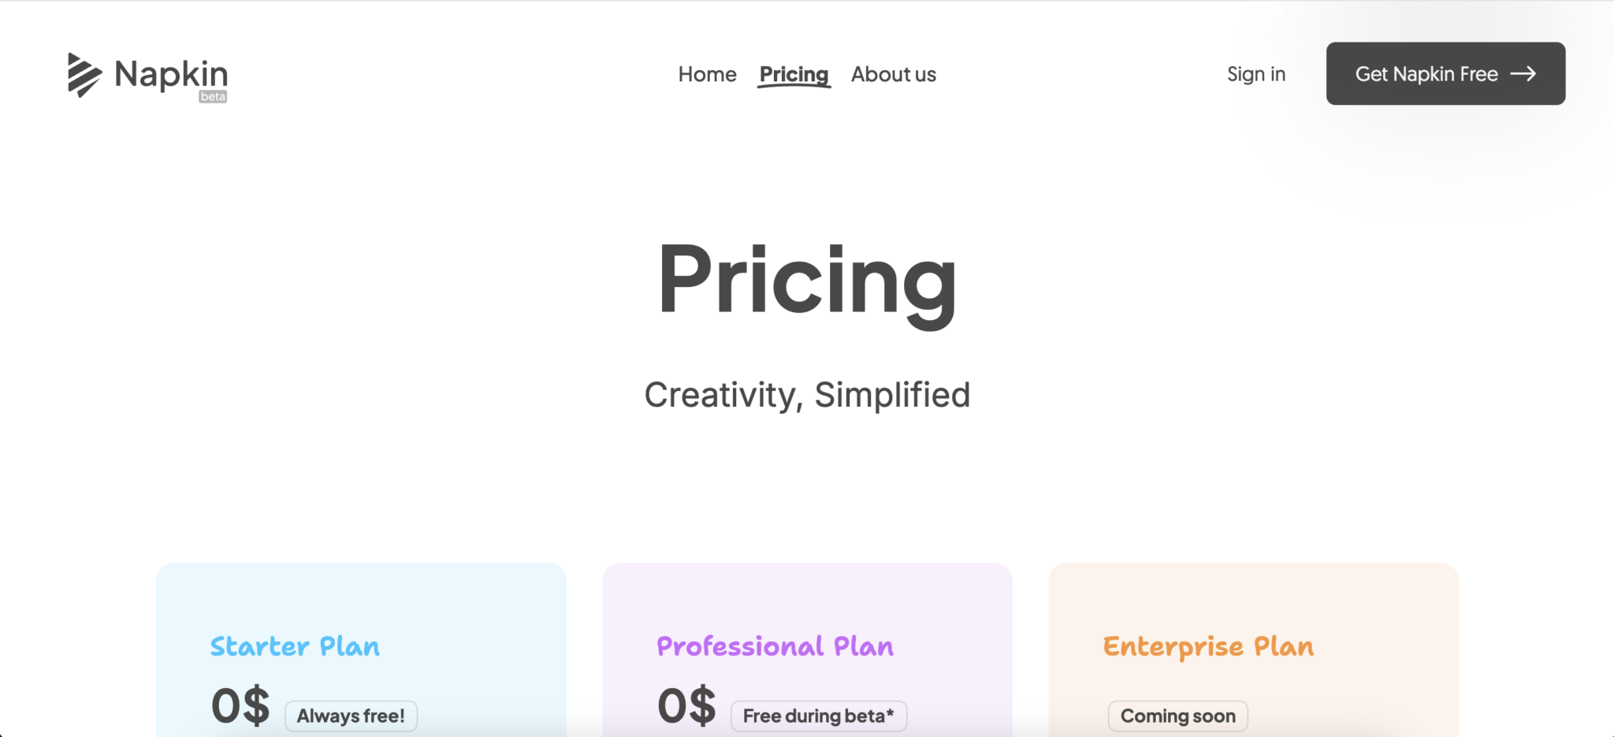Click the Starter Plan title

click(295, 646)
